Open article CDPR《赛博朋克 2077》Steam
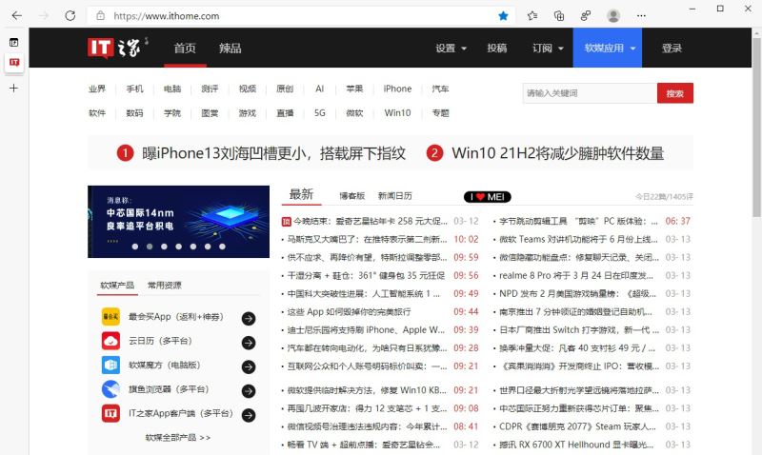 577,426
